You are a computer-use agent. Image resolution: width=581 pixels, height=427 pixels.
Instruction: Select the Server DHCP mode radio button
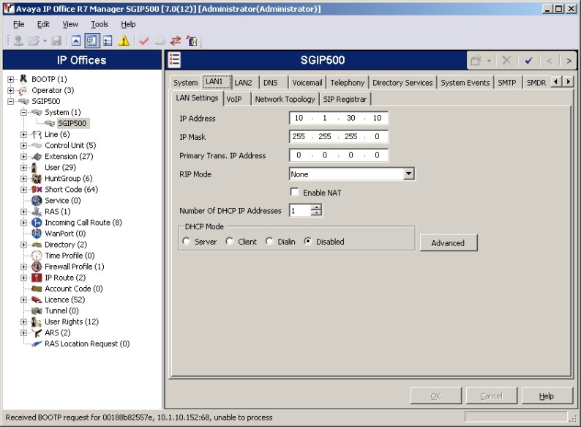point(187,242)
